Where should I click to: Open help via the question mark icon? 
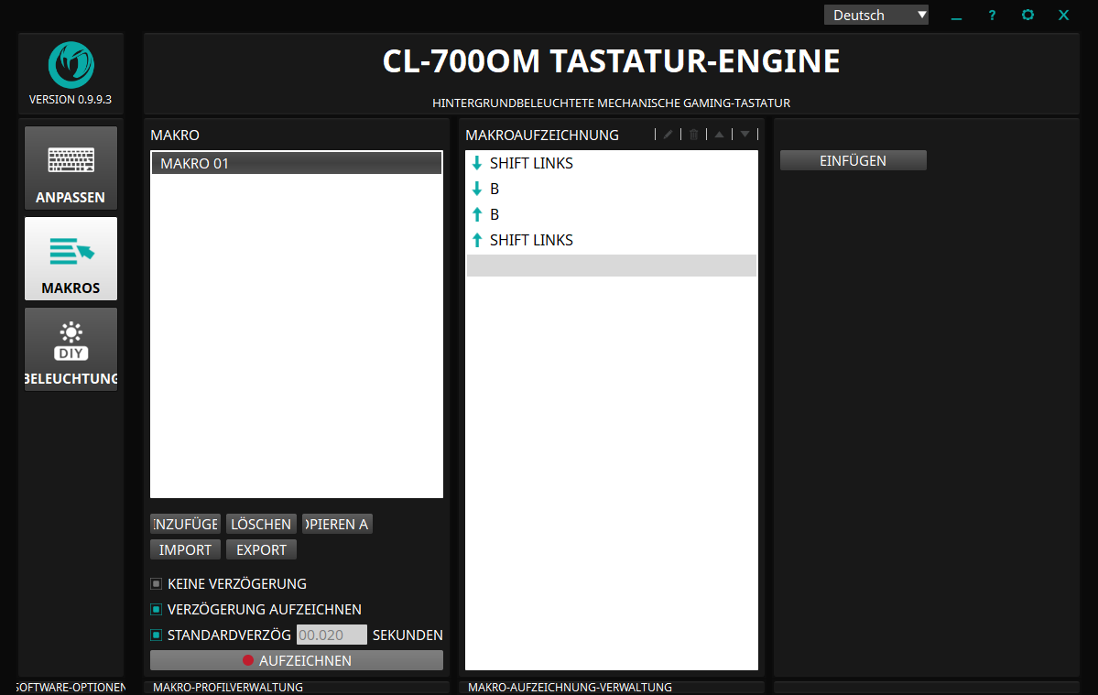[992, 16]
